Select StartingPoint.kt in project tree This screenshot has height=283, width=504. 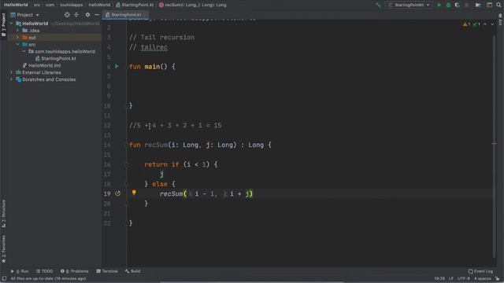click(x=56, y=58)
